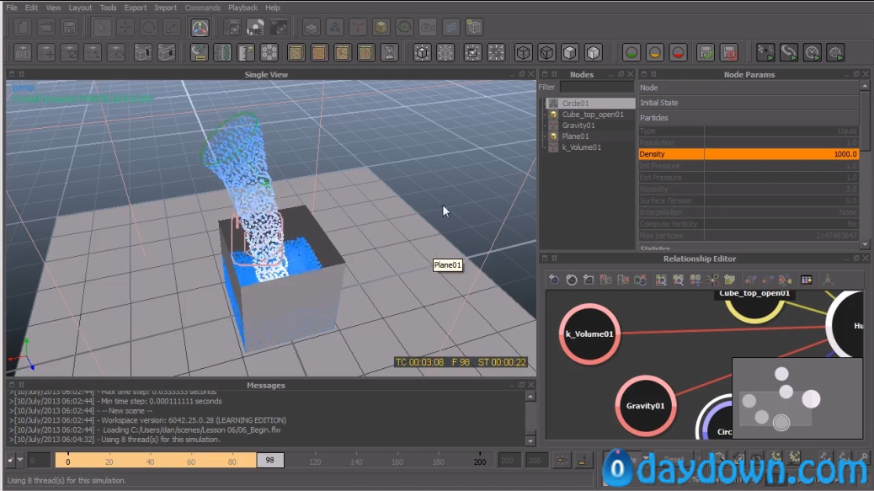Click the floppy with red mark icon
This screenshot has height=491, width=874.
point(730,53)
